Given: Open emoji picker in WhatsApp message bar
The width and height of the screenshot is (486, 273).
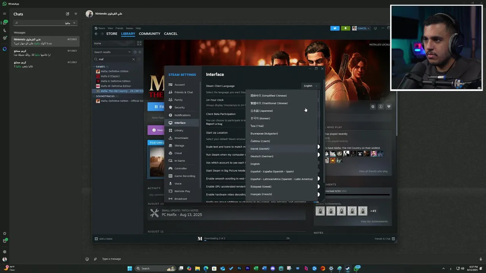Looking at the screenshot, I should pyautogui.click(x=87, y=259).
